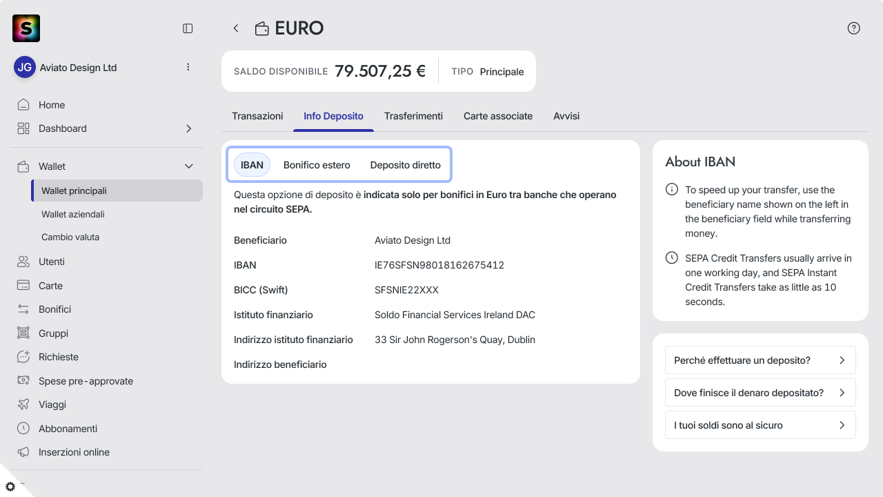The height and width of the screenshot is (497, 883).
Task: Click the Bonifici transfer arrows icon
Action: [x=23, y=309]
